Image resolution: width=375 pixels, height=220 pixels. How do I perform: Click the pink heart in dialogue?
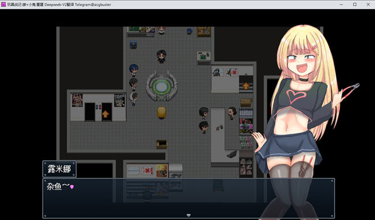(x=72, y=187)
